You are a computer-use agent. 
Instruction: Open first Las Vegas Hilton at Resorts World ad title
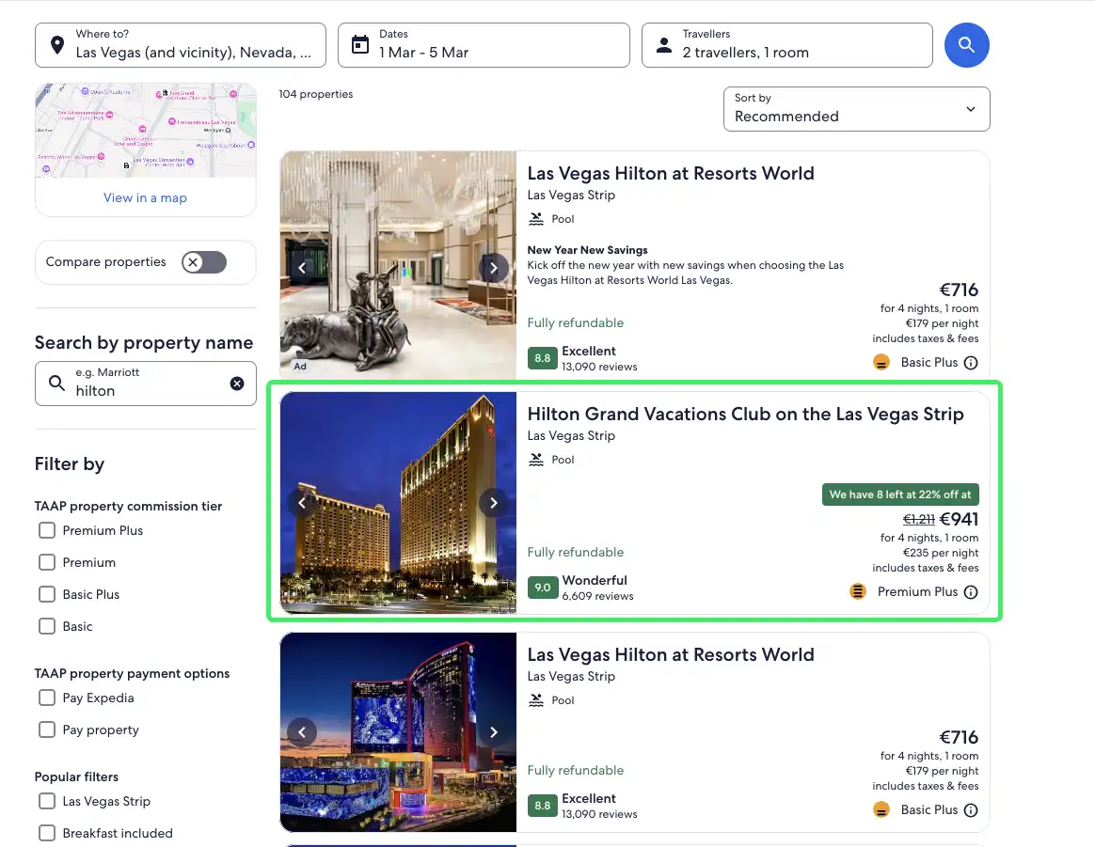(671, 173)
